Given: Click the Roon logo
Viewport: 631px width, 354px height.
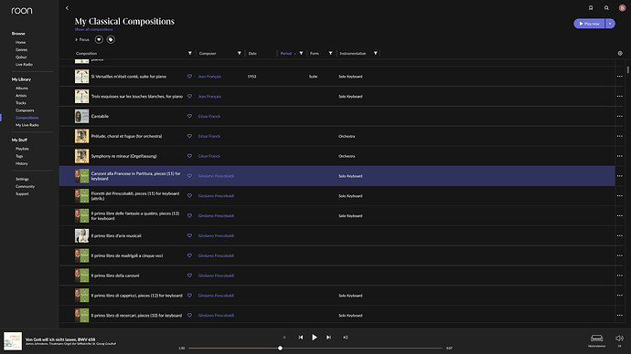Looking at the screenshot, I should click(x=22, y=10).
